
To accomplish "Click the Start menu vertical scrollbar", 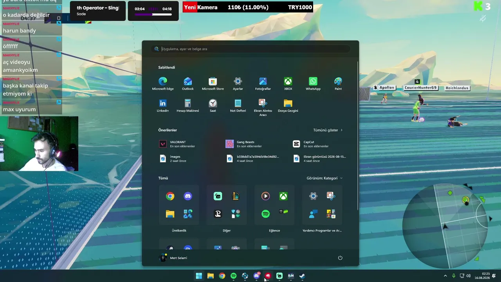I will pos(357,135).
